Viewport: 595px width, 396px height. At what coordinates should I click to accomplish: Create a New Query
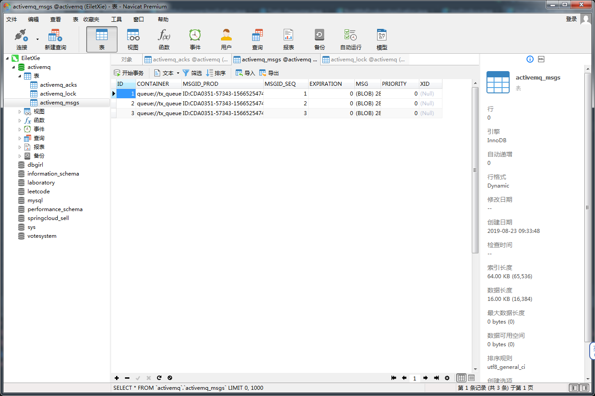pos(55,40)
